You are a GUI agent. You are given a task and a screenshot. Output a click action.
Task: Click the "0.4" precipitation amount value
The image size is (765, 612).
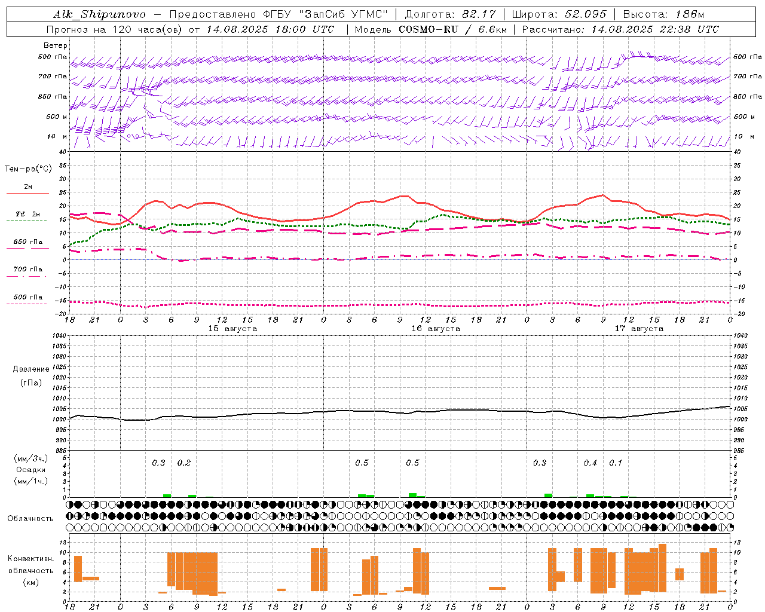click(x=590, y=463)
